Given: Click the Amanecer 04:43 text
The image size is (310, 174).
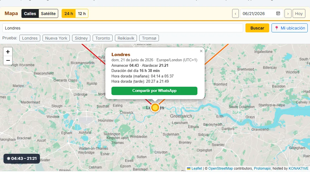Looking at the screenshot, I should (x=125, y=65).
